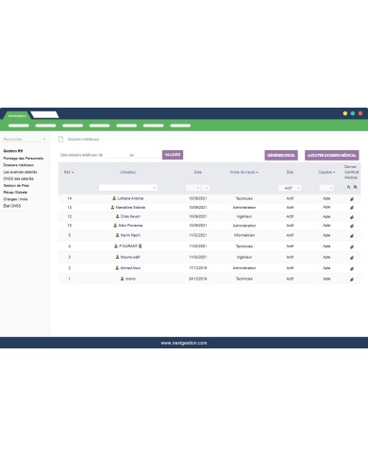368x457 pixels.
Task: Open Gestion RH in the sidebar
Action: [x=13, y=151]
